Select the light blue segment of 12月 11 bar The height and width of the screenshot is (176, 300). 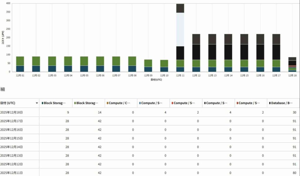[x=180, y=29]
